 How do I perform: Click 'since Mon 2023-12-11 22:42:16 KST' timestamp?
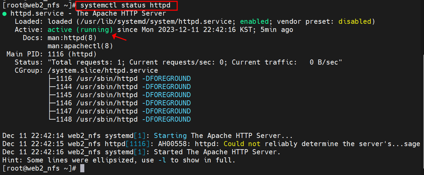coord(187,30)
